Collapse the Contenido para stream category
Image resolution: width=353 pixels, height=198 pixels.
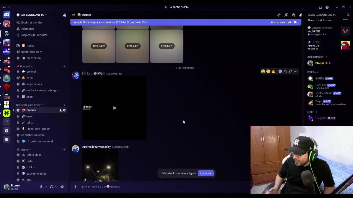[30, 105]
